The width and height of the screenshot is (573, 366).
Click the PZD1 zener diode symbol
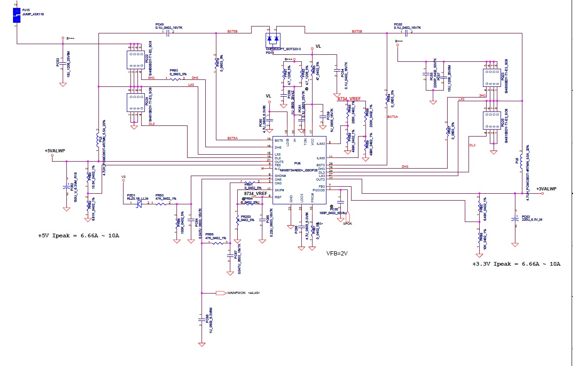138,203
